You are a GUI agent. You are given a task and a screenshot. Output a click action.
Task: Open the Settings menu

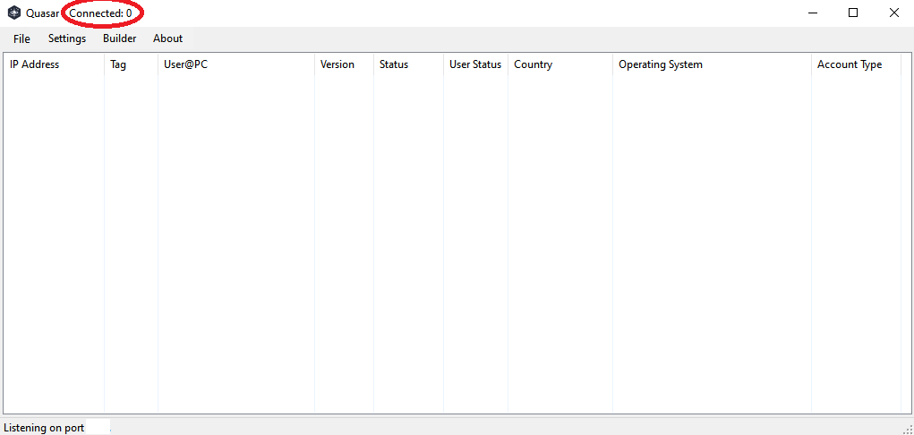tap(67, 38)
